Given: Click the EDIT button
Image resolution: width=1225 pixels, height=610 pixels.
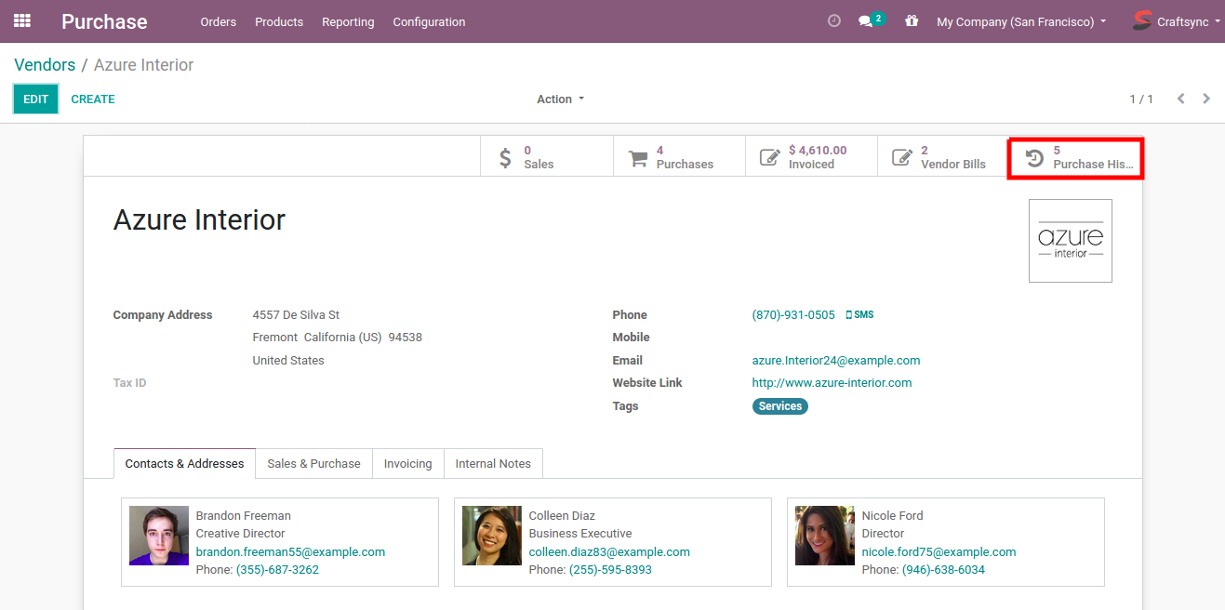Looking at the screenshot, I should tap(35, 99).
